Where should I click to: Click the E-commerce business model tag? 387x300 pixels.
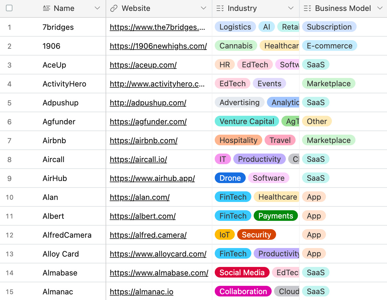click(329, 46)
